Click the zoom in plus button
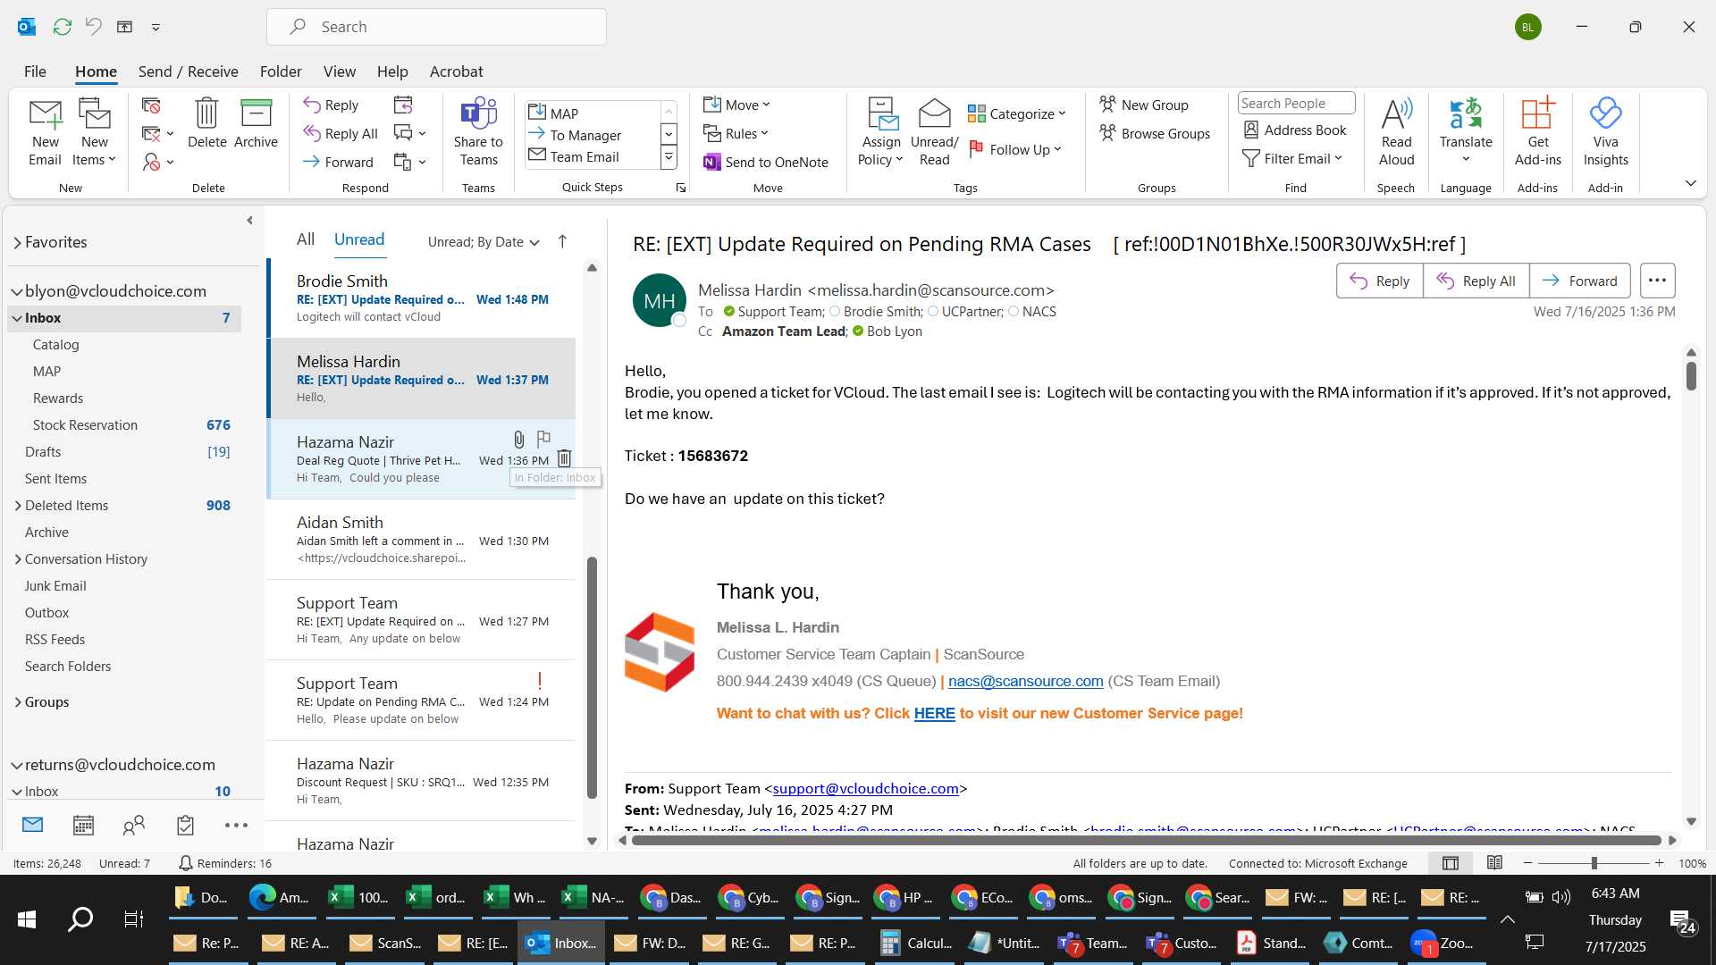Viewport: 1716px width, 965px height. [x=1659, y=863]
